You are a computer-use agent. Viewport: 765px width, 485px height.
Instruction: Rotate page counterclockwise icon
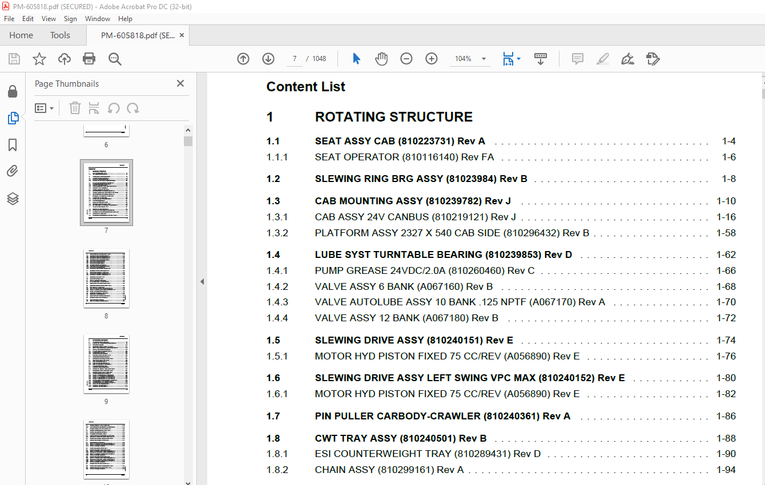[114, 108]
